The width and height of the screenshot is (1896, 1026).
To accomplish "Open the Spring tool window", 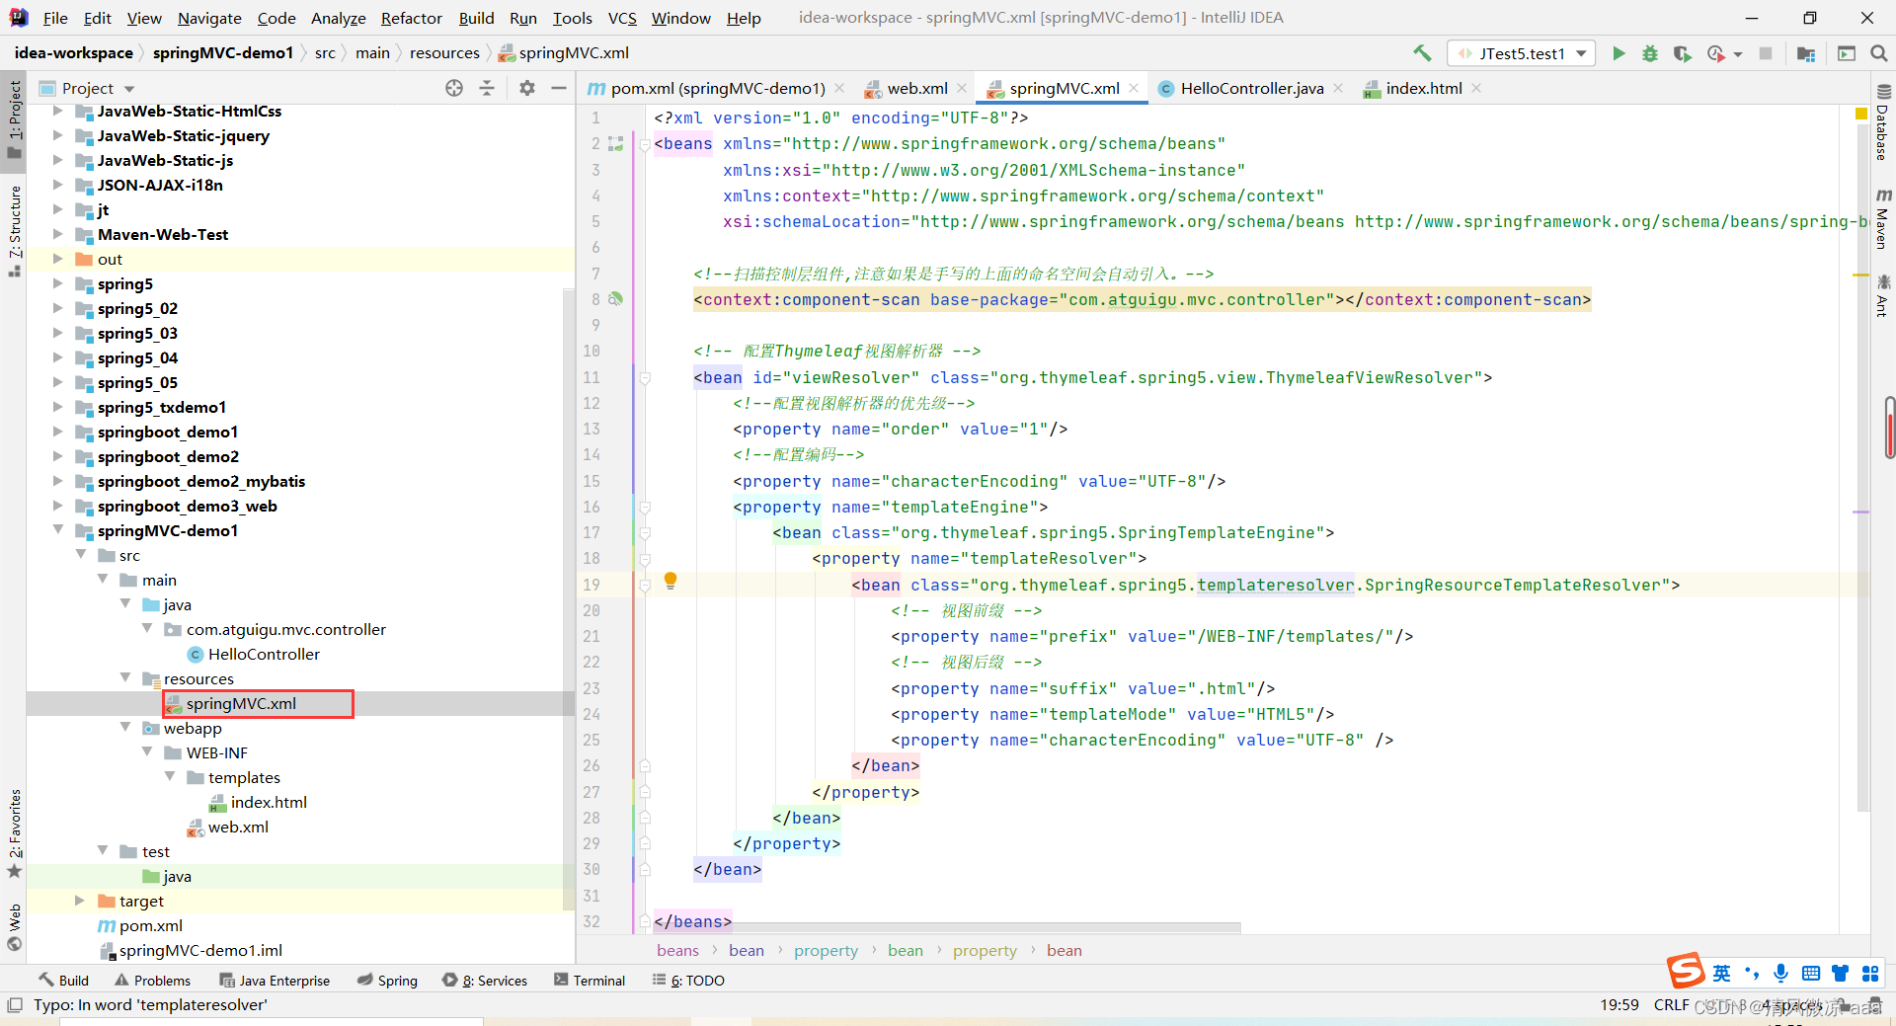I will click(x=387, y=981).
